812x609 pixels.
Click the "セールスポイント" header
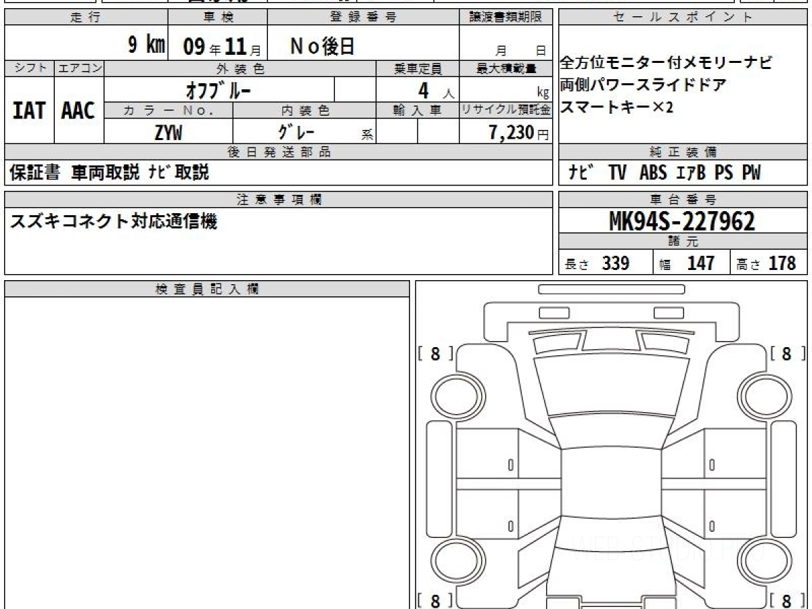pos(683,18)
